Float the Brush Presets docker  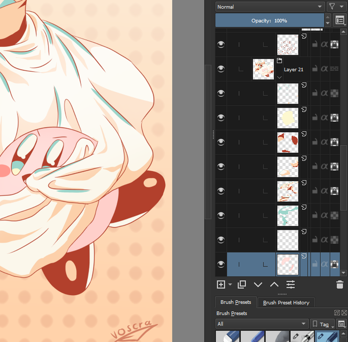pos(337,313)
